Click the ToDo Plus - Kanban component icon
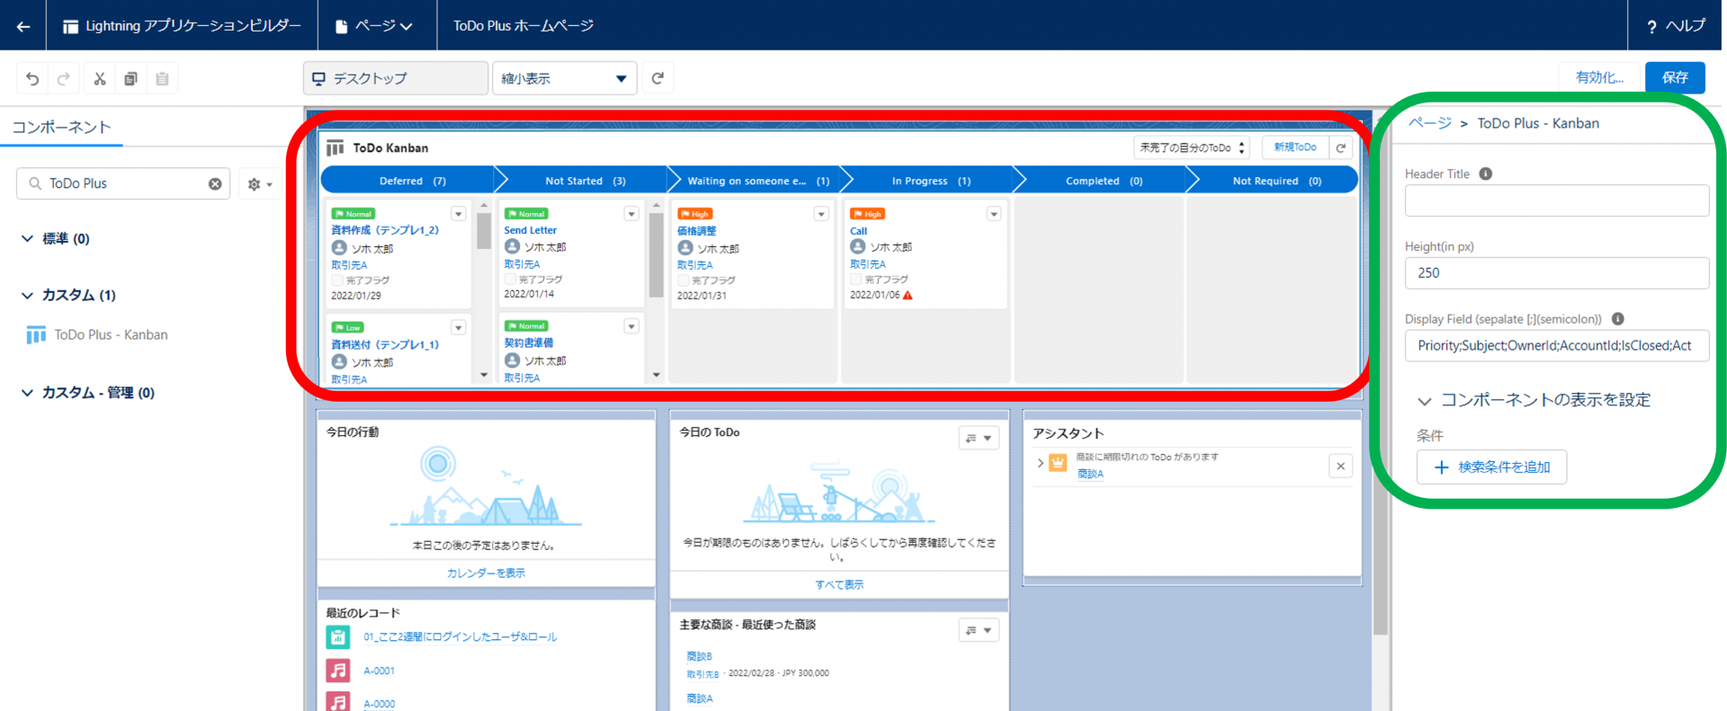This screenshot has width=1727, height=711. pos(36,335)
